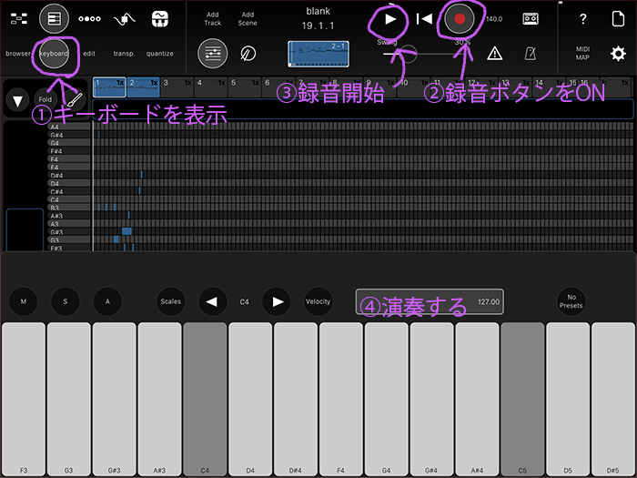Toggle the A button
The image size is (637, 478).
pyautogui.click(x=107, y=301)
